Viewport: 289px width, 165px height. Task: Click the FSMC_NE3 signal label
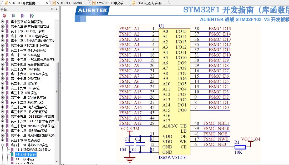[x=215, y=144]
